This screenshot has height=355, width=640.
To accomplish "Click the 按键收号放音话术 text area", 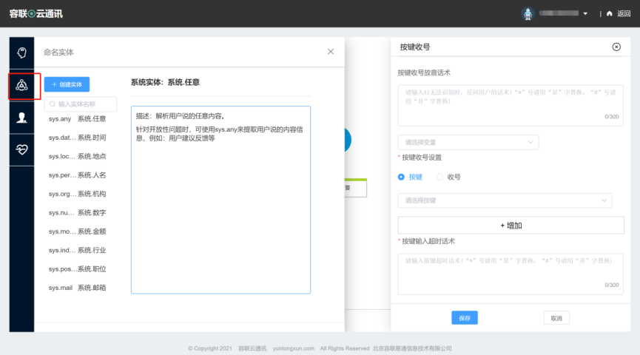I will 511,105.
